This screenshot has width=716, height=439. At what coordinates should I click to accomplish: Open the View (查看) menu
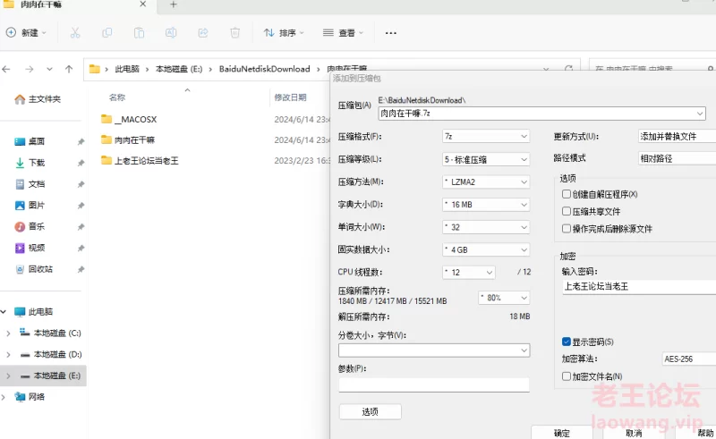click(x=343, y=33)
